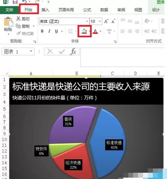
Task: Click the fx Insert Function button
Action: click(x=73, y=52)
